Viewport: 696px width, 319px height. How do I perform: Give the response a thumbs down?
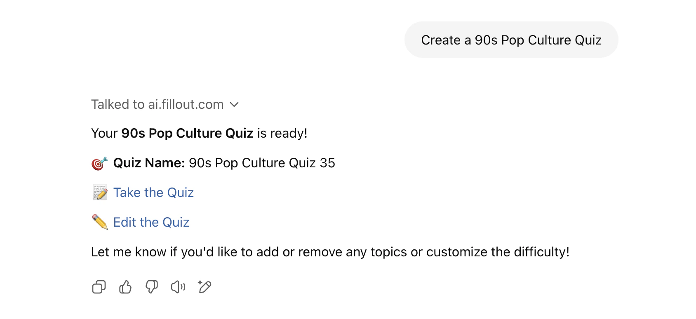coord(151,287)
